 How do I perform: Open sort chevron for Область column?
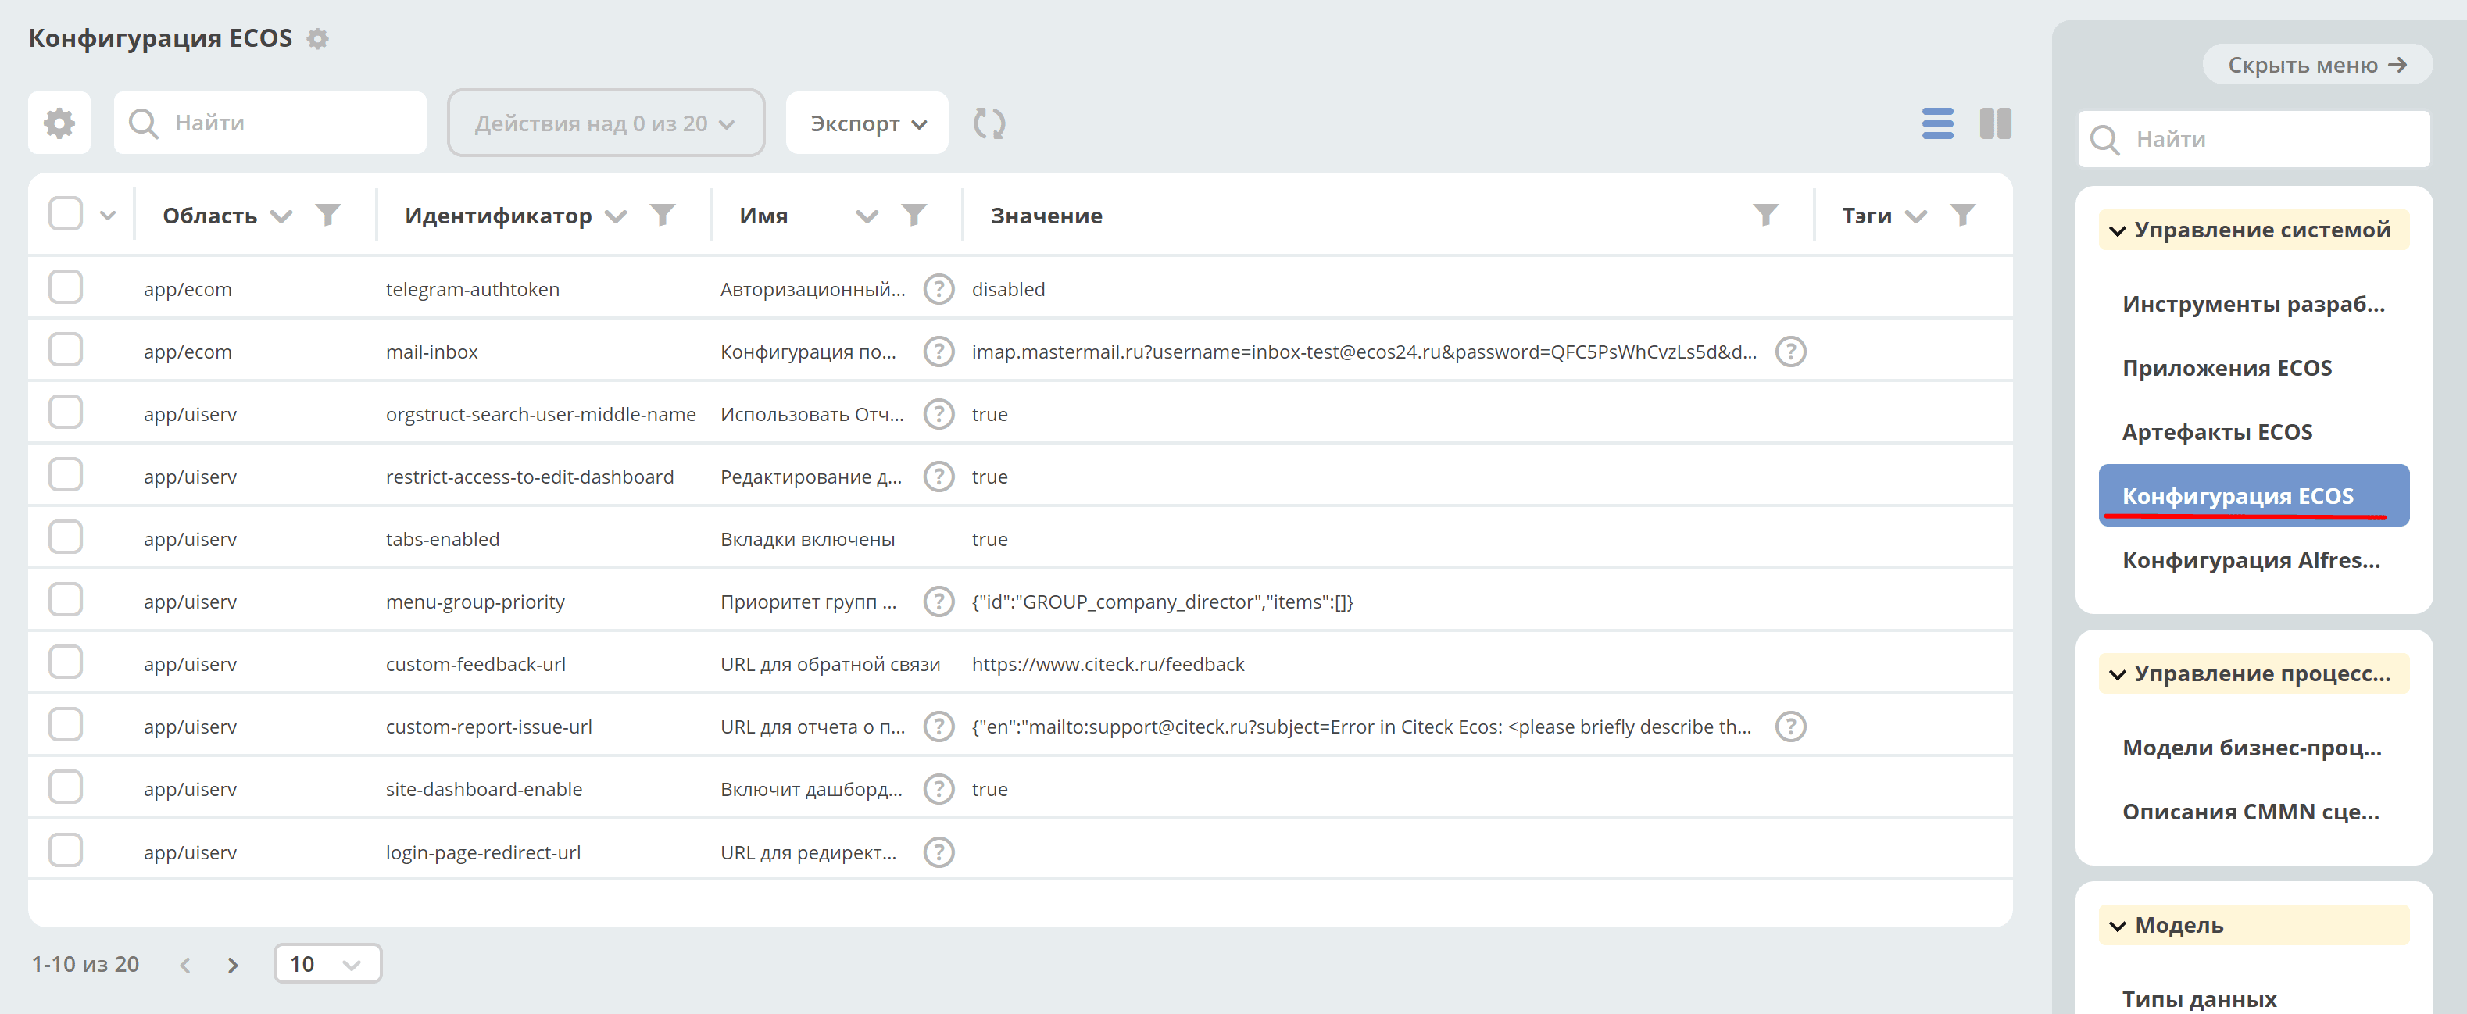(x=281, y=216)
